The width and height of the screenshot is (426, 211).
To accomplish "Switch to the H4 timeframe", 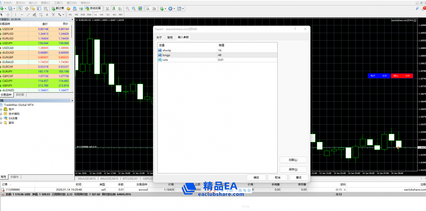I will 102,15.
